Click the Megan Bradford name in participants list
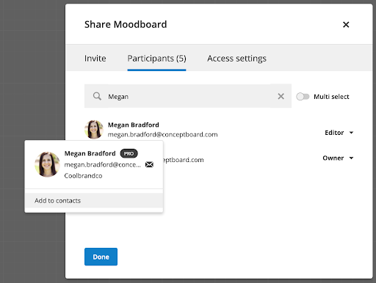 [134, 125]
